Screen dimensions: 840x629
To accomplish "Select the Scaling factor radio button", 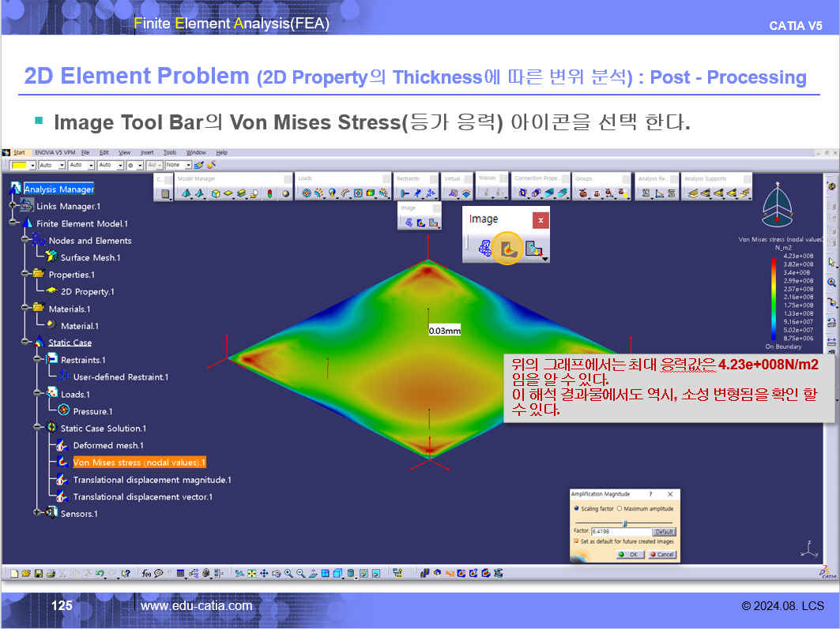I will (576, 509).
